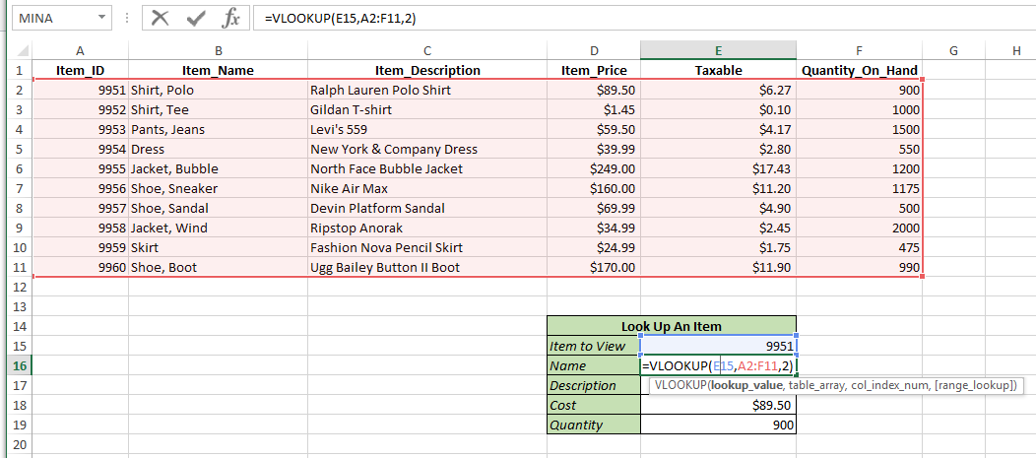Confirm the formula with the checkmark icon
This screenshot has height=458, width=1036.
click(x=196, y=19)
